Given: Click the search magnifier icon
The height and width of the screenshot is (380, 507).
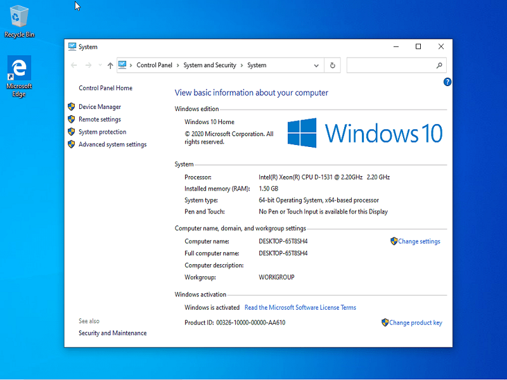Looking at the screenshot, I should tap(439, 66).
